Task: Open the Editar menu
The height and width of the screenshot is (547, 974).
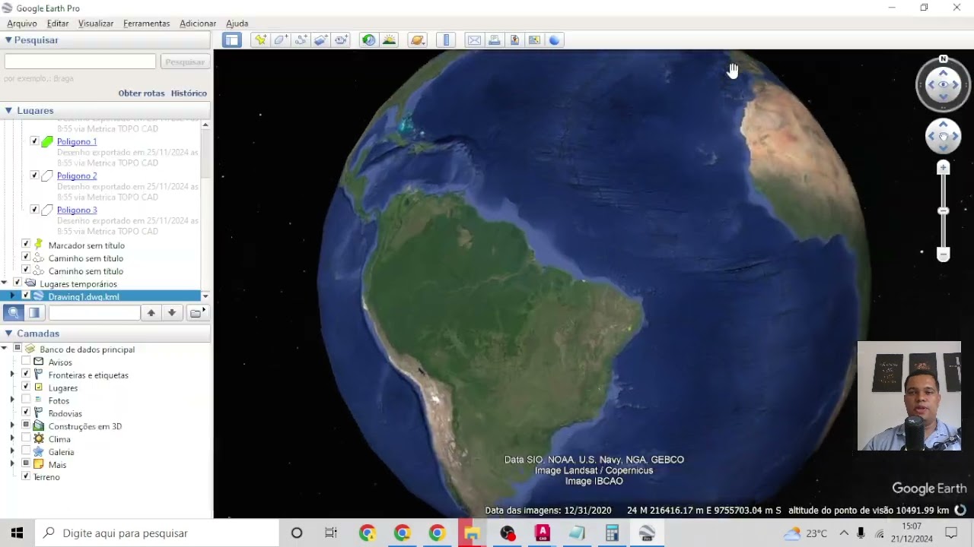Action: coord(58,24)
